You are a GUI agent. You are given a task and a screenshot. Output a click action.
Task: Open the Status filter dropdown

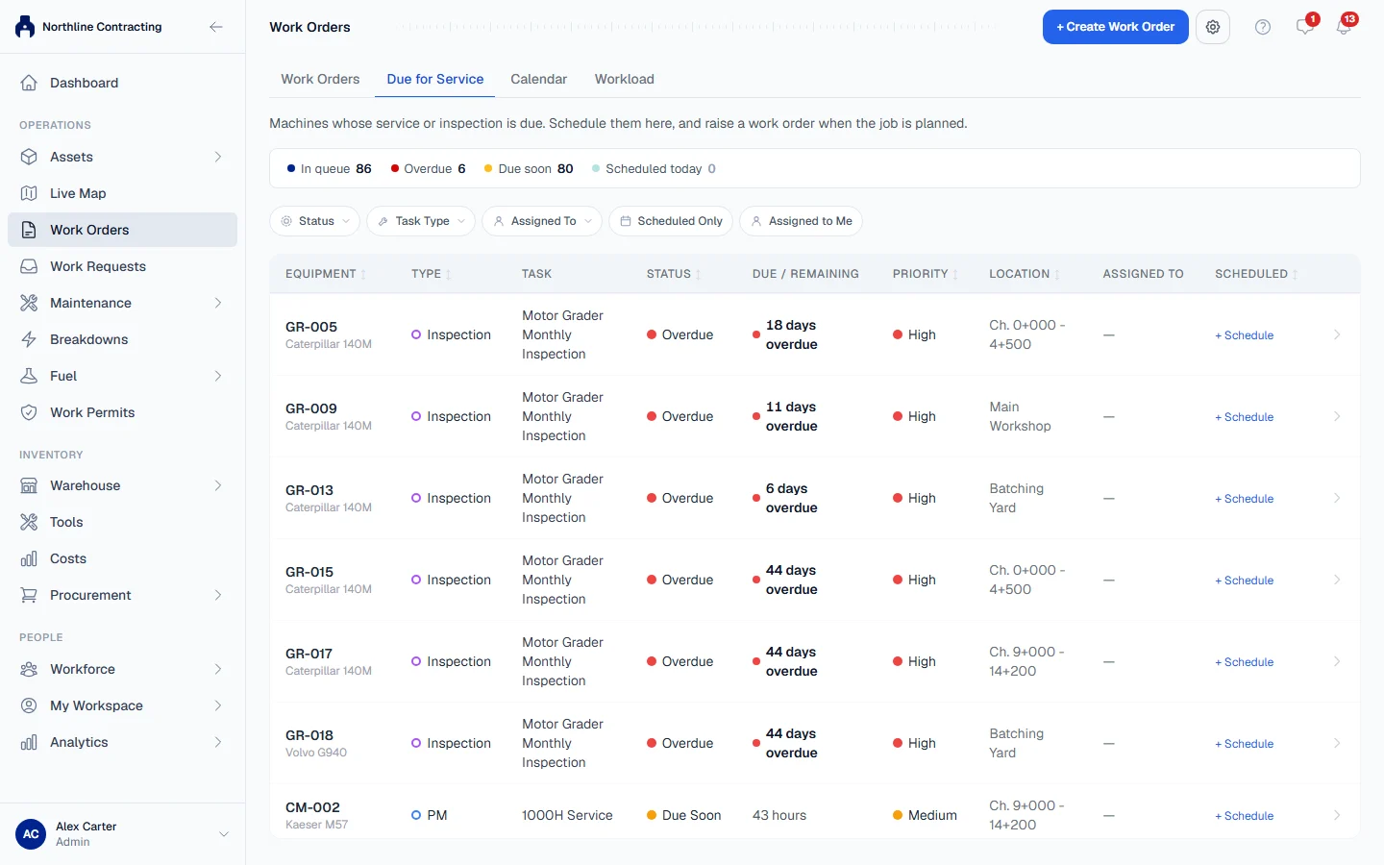315,221
